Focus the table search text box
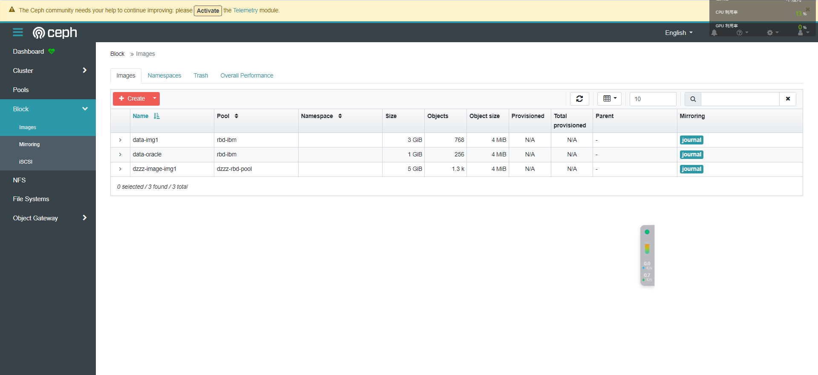 (740, 99)
